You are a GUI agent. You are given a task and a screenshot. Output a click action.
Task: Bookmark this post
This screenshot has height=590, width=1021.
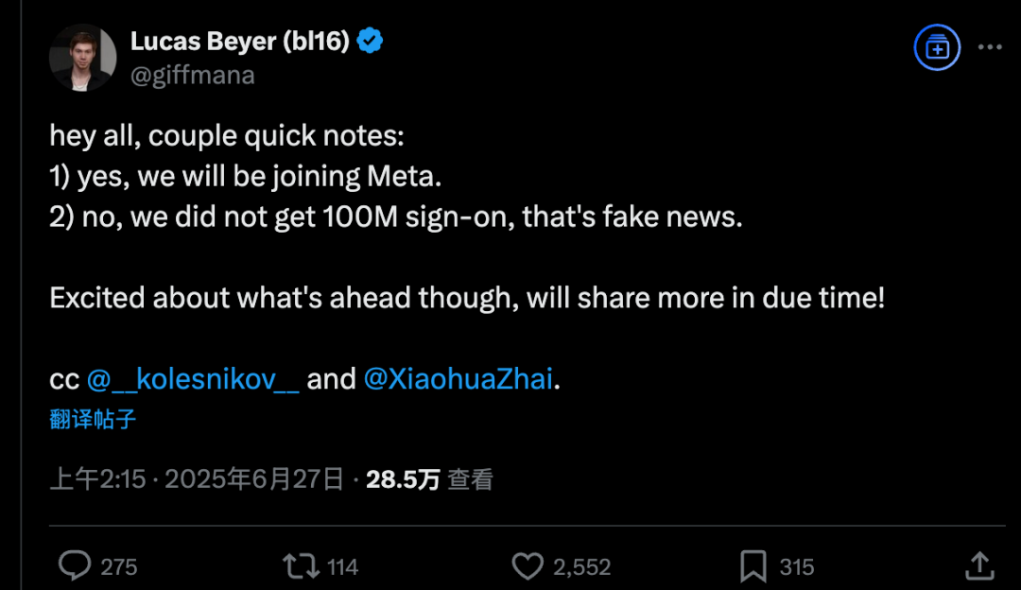point(753,566)
